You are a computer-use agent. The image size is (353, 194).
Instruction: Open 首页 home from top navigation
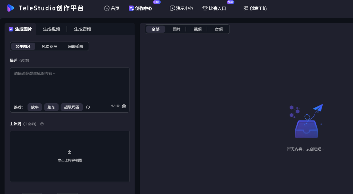tap(112, 8)
